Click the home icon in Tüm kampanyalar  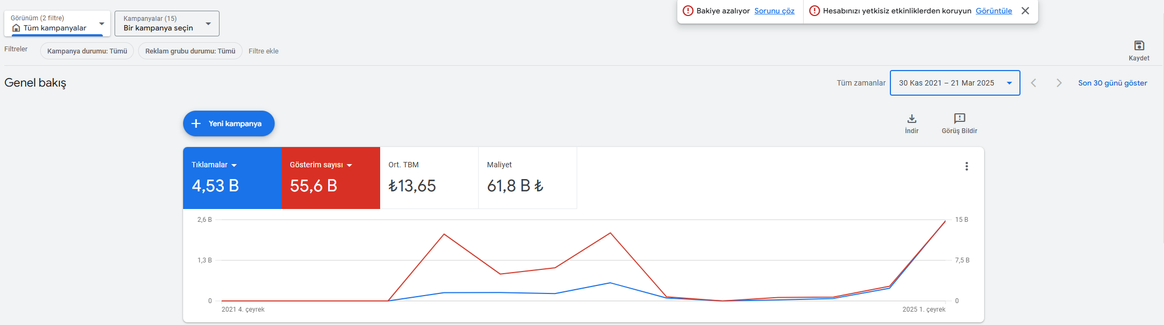16,28
